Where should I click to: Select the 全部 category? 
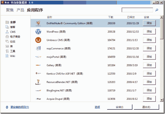point(13,22)
